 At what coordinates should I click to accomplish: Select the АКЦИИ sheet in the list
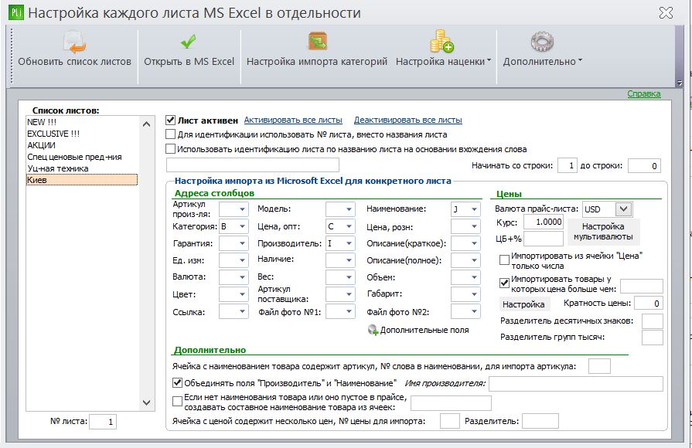[x=42, y=145]
